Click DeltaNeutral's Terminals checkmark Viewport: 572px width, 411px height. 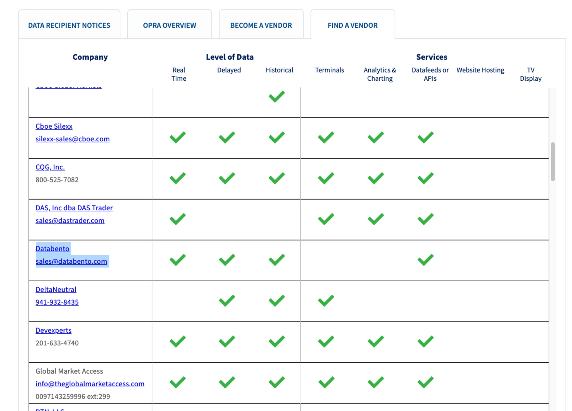(326, 301)
